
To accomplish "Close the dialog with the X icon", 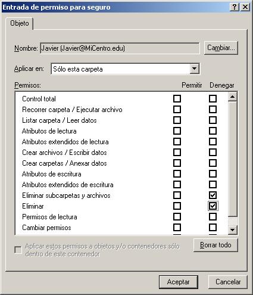I will (x=245, y=7).
